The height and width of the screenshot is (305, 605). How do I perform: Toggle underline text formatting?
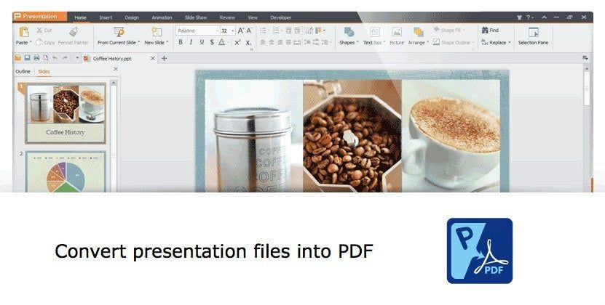[x=201, y=43]
